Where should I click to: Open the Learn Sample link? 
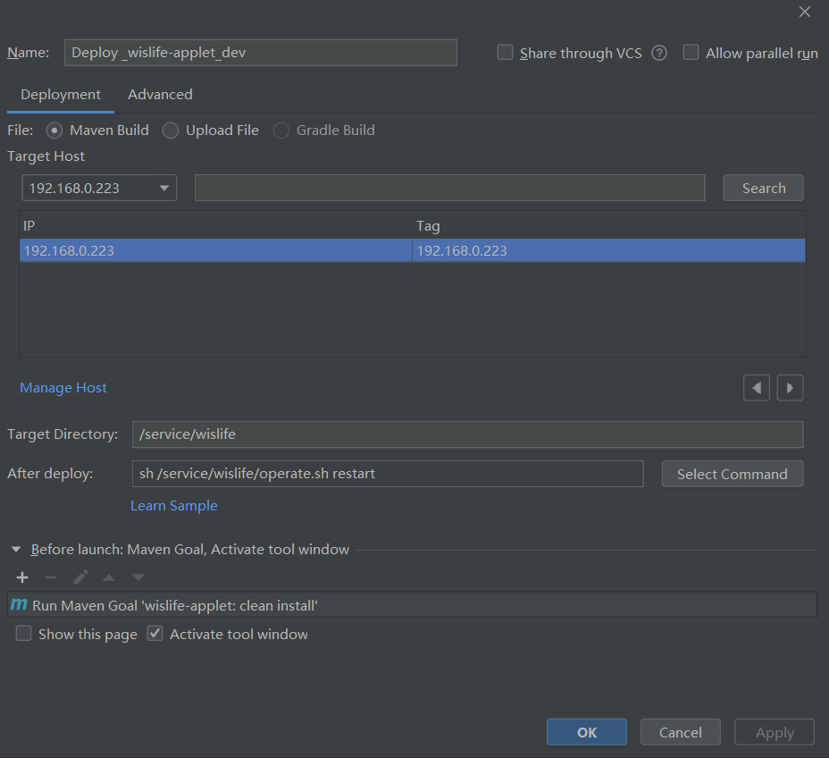click(x=173, y=505)
